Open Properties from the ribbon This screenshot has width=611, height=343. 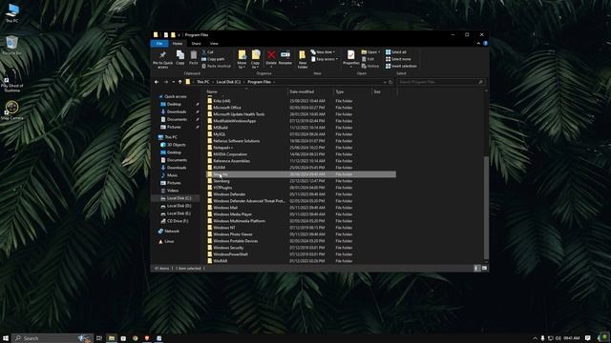pyautogui.click(x=351, y=58)
